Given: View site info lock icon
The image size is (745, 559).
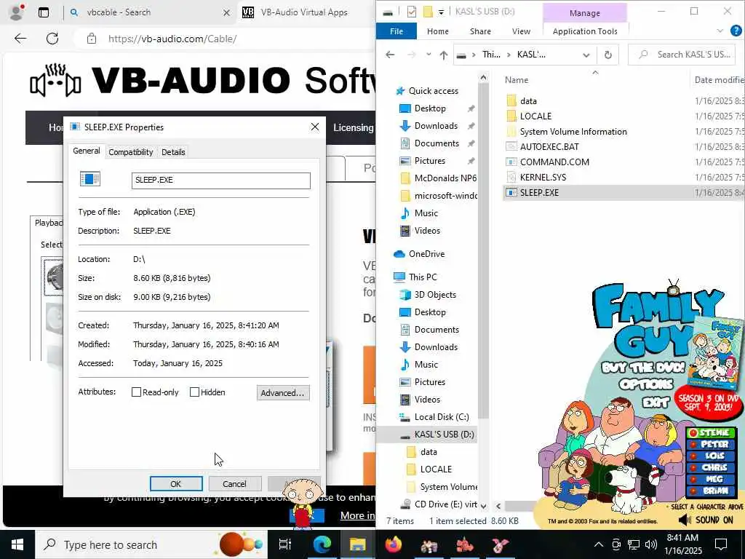Looking at the screenshot, I should click(92, 39).
